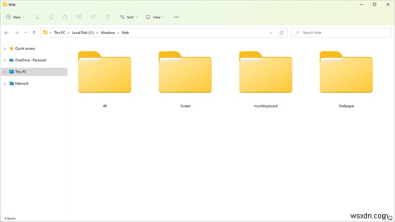Expand address bar history chevron
395x222 pixels.
pyautogui.click(x=270, y=33)
